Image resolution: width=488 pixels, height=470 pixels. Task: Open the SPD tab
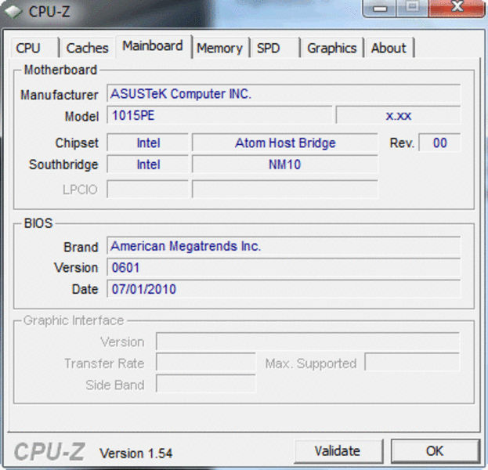(274, 48)
